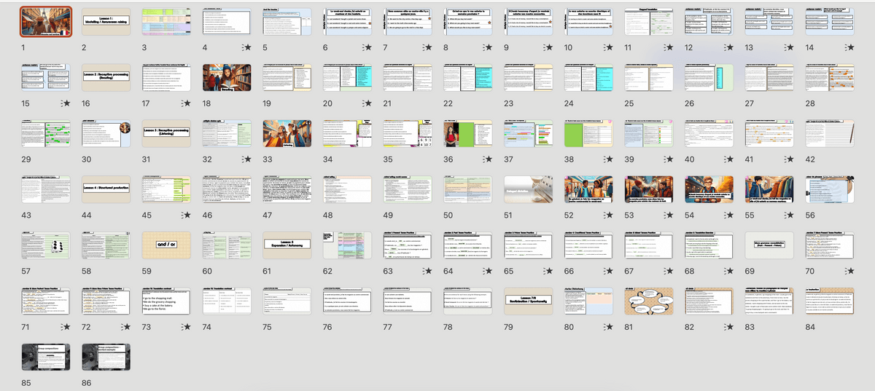Image resolution: width=875 pixels, height=391 pixels.
Task: Select the 'and / or' slide 59
Action: [166, 245]
